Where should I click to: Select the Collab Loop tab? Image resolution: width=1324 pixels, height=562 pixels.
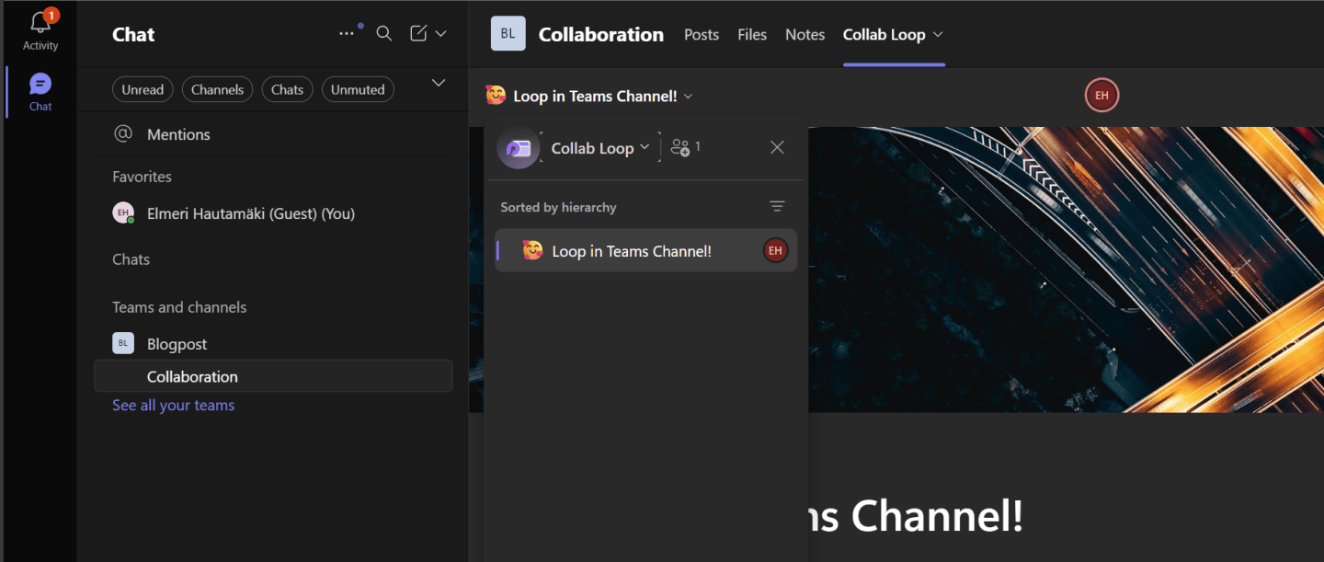tap(884, 34)
